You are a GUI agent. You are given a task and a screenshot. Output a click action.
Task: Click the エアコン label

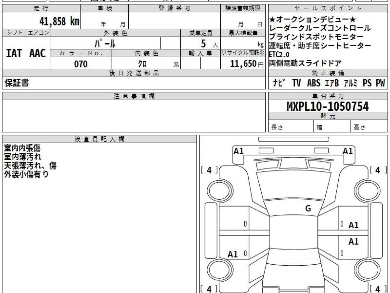pyautogui.click(x=38, y=33)
